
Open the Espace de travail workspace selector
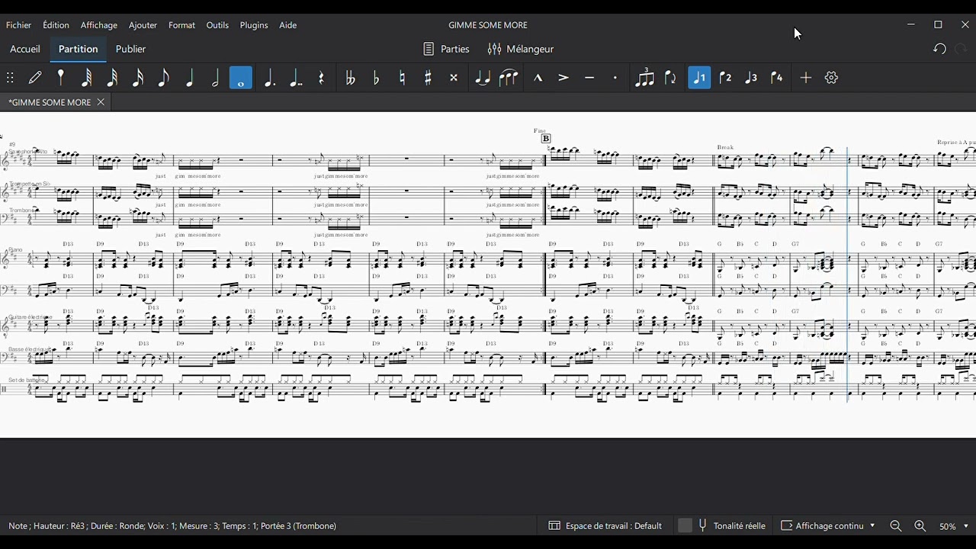[x=605, y=526]
